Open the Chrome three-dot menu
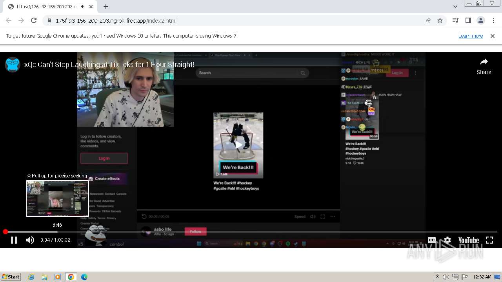Image resolution: width=502 pixels, height=282 pixels. (x=493, y=20)
